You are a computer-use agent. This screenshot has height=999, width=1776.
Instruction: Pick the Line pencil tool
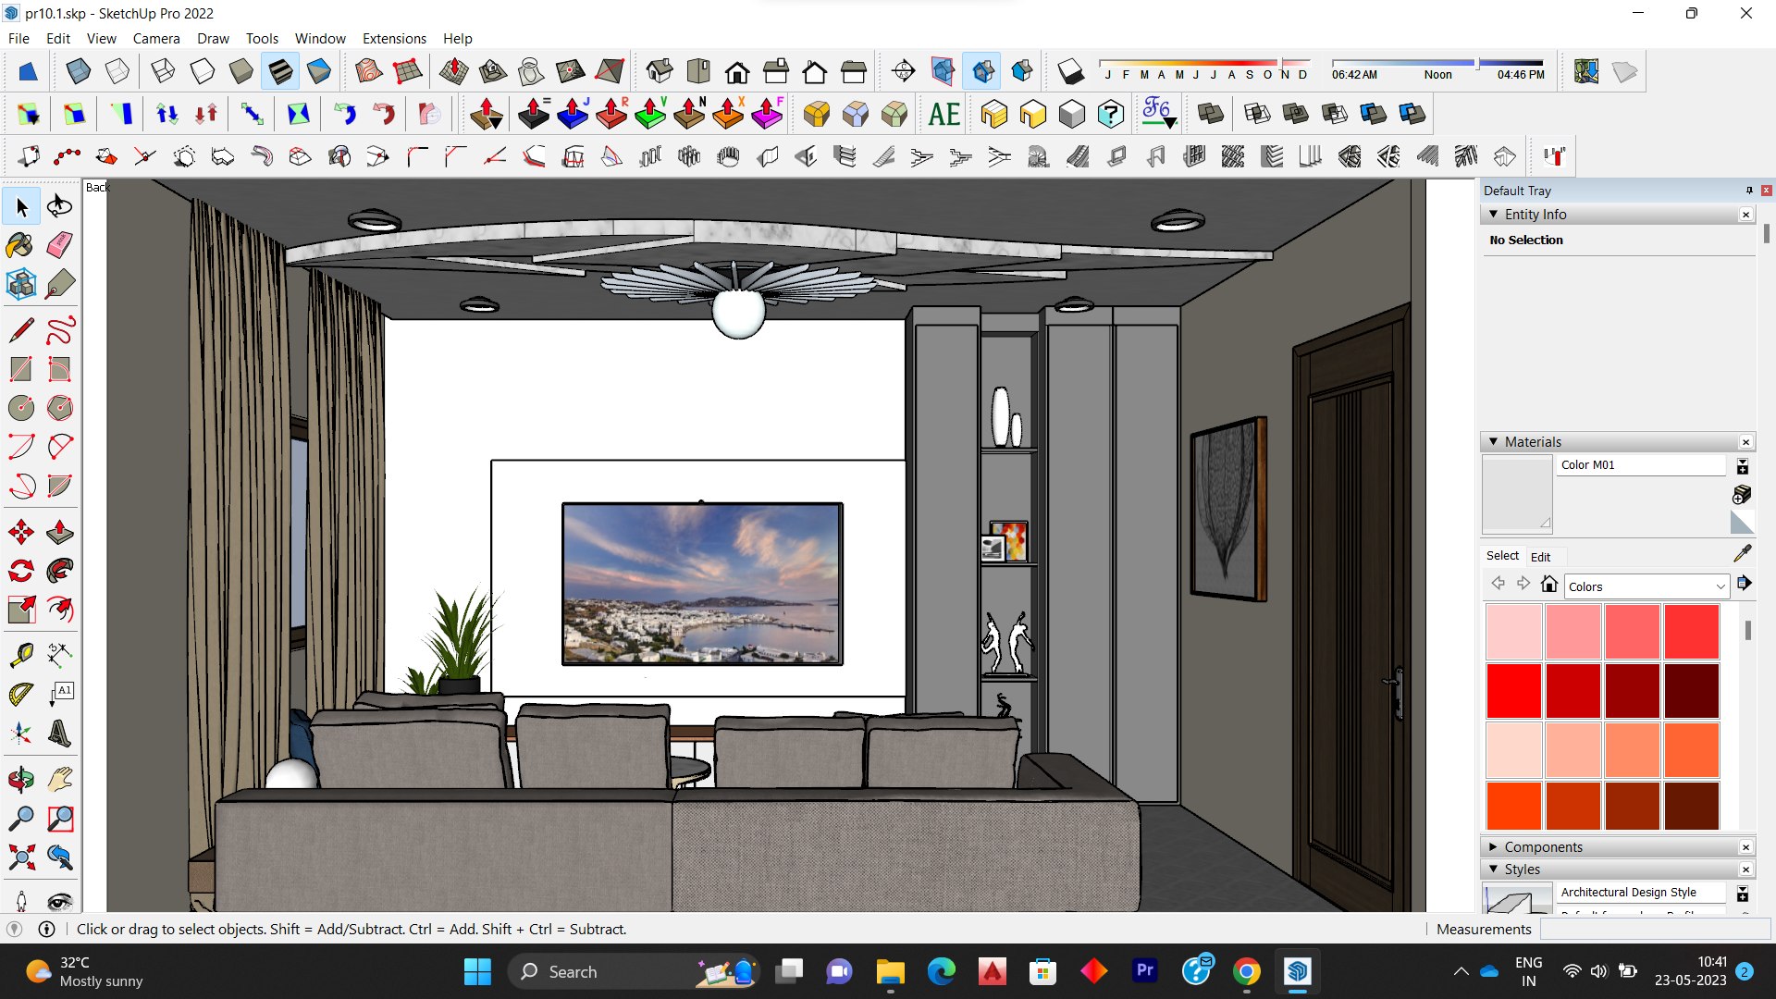coord(20,330)
